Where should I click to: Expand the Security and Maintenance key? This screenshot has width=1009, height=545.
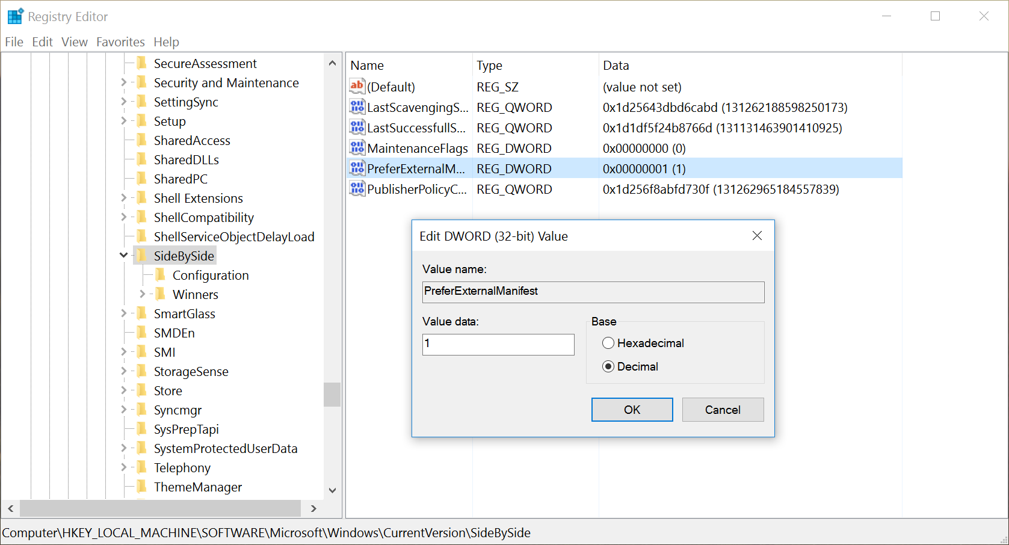124,82
